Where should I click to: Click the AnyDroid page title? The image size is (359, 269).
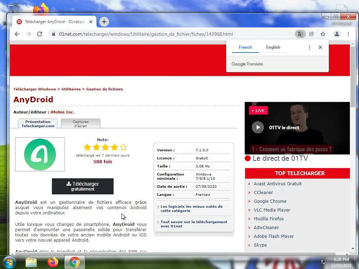pyautogui.click(x=33, y=99)
